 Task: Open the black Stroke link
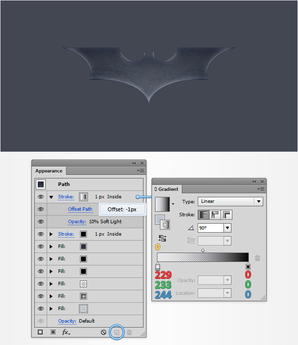[x=66, y=234]
